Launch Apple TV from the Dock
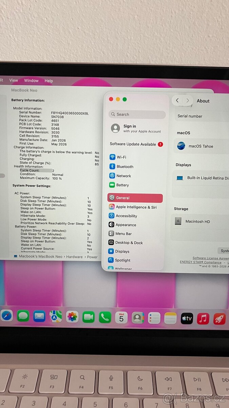Viewport: 229px width, 408px height. pos(187,319)
